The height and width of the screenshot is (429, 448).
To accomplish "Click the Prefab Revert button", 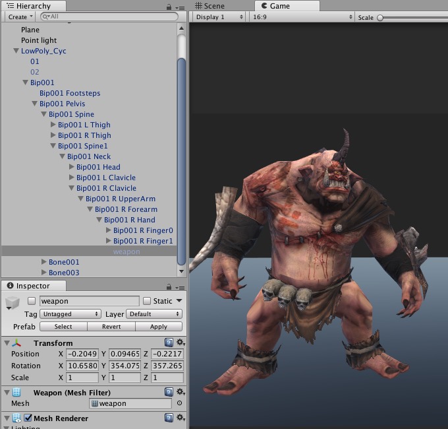I will coord(111,327).
